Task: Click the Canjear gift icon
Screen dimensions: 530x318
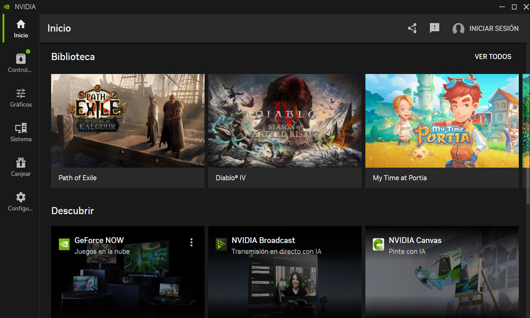Action: pos(20,163)
